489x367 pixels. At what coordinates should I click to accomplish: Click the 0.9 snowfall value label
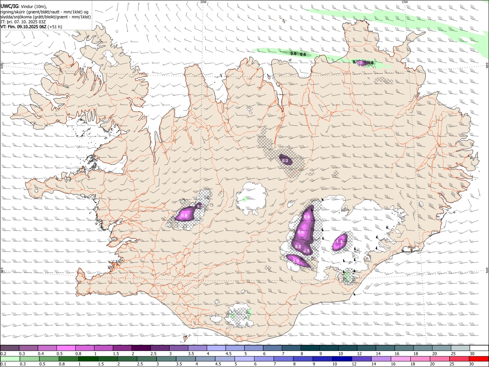tap(296, 261)
